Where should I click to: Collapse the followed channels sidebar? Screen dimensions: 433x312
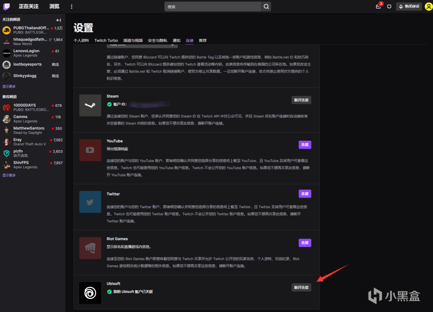(x=59, y=20)
